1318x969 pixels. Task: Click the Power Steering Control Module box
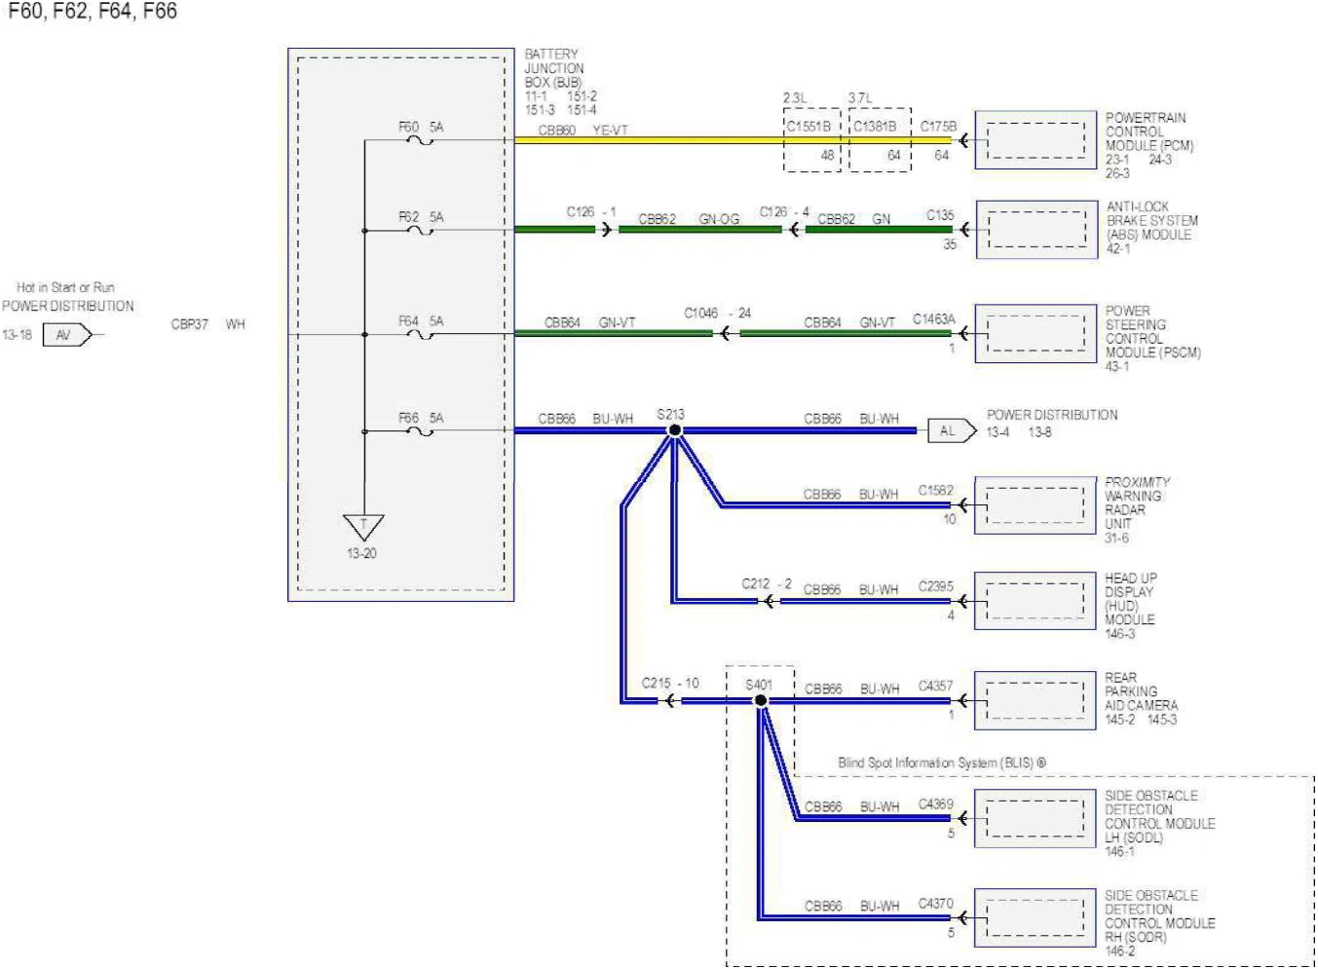coord(1036,334)
